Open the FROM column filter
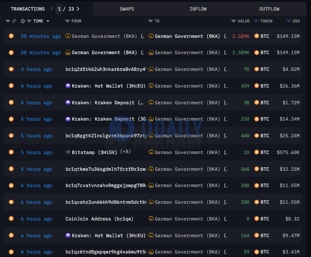The image size is (311, 257). [x=67, y=21]
